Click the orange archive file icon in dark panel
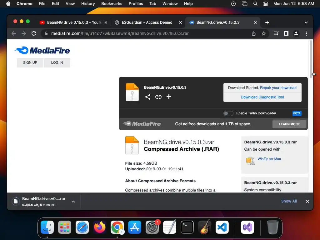The width and height of the screenshot is (320, 240). tap(132, 92)
